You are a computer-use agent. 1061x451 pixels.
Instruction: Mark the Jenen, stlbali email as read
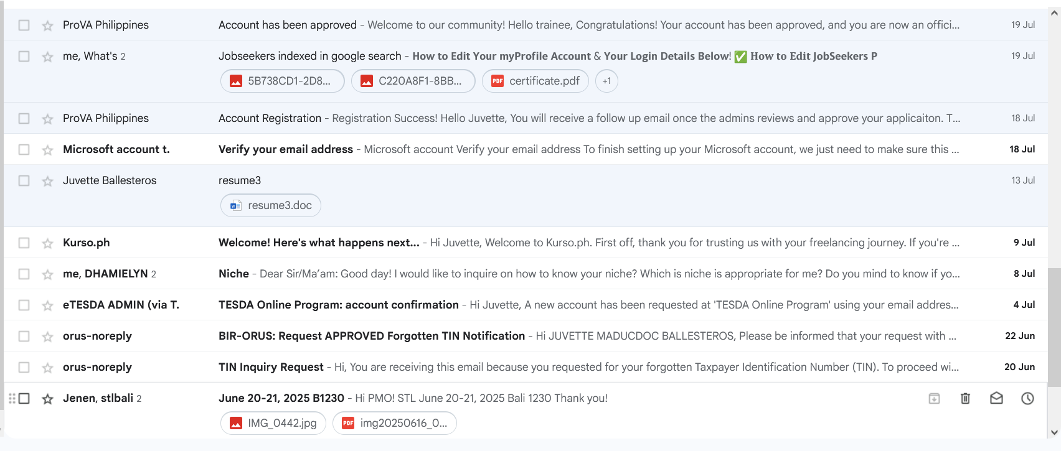pyautogui.click(x=996, y=398)
